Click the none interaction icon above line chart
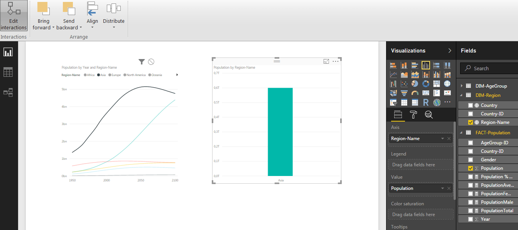 click(151, 62)
